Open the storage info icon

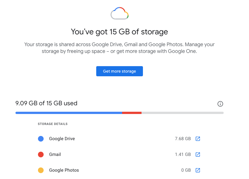(220, 104)
